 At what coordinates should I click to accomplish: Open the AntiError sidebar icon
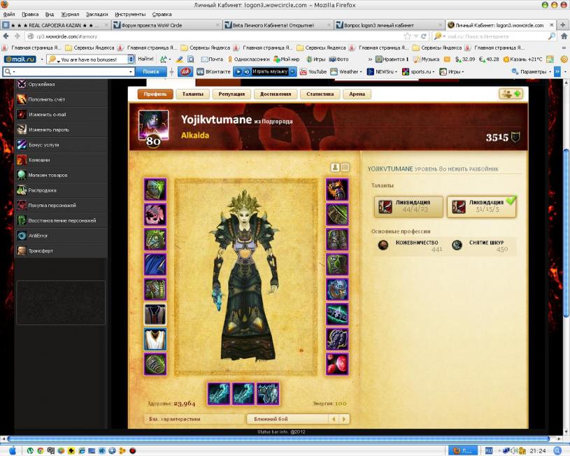pyautogui.click(x=22, y=236)
